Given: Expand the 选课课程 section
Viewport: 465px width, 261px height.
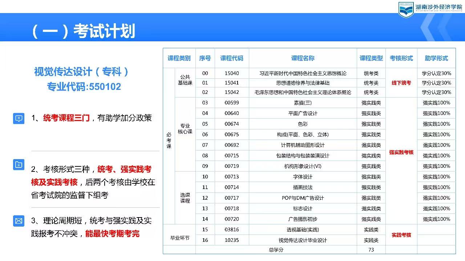Looking at the screenshot, I should click(x=185, y=198).
